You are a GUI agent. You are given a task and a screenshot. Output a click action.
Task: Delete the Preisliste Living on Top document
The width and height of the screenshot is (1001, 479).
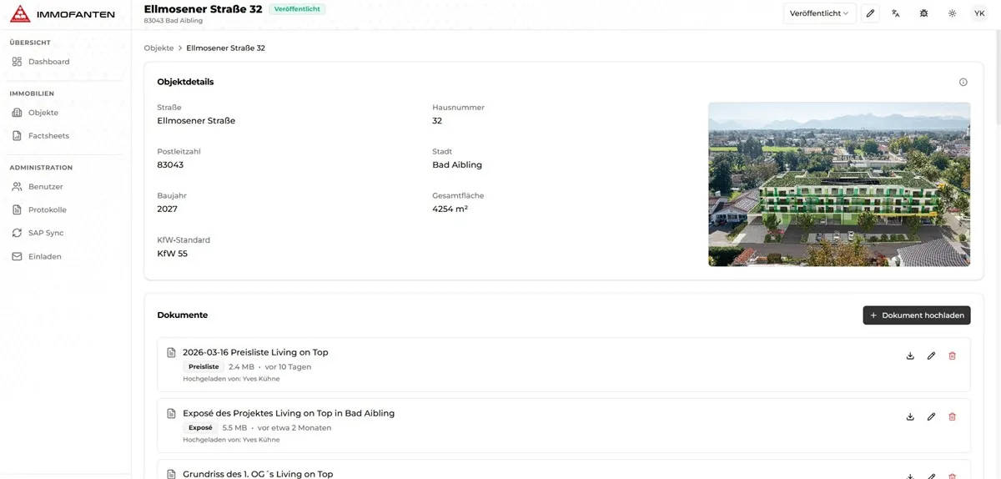[x=953, y=356]
